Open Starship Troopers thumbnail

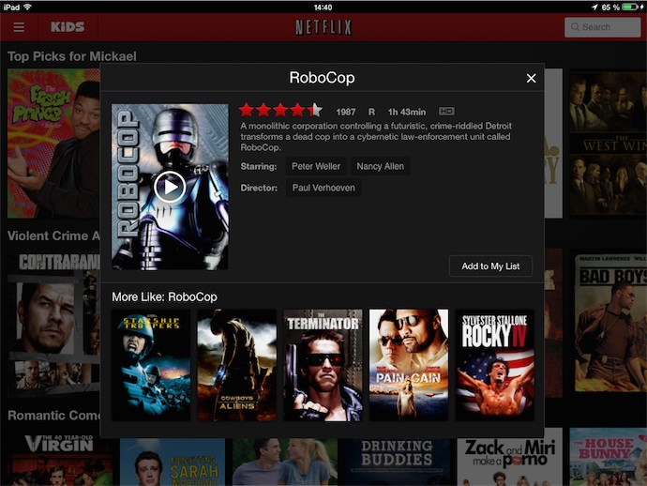click(151, 365)
